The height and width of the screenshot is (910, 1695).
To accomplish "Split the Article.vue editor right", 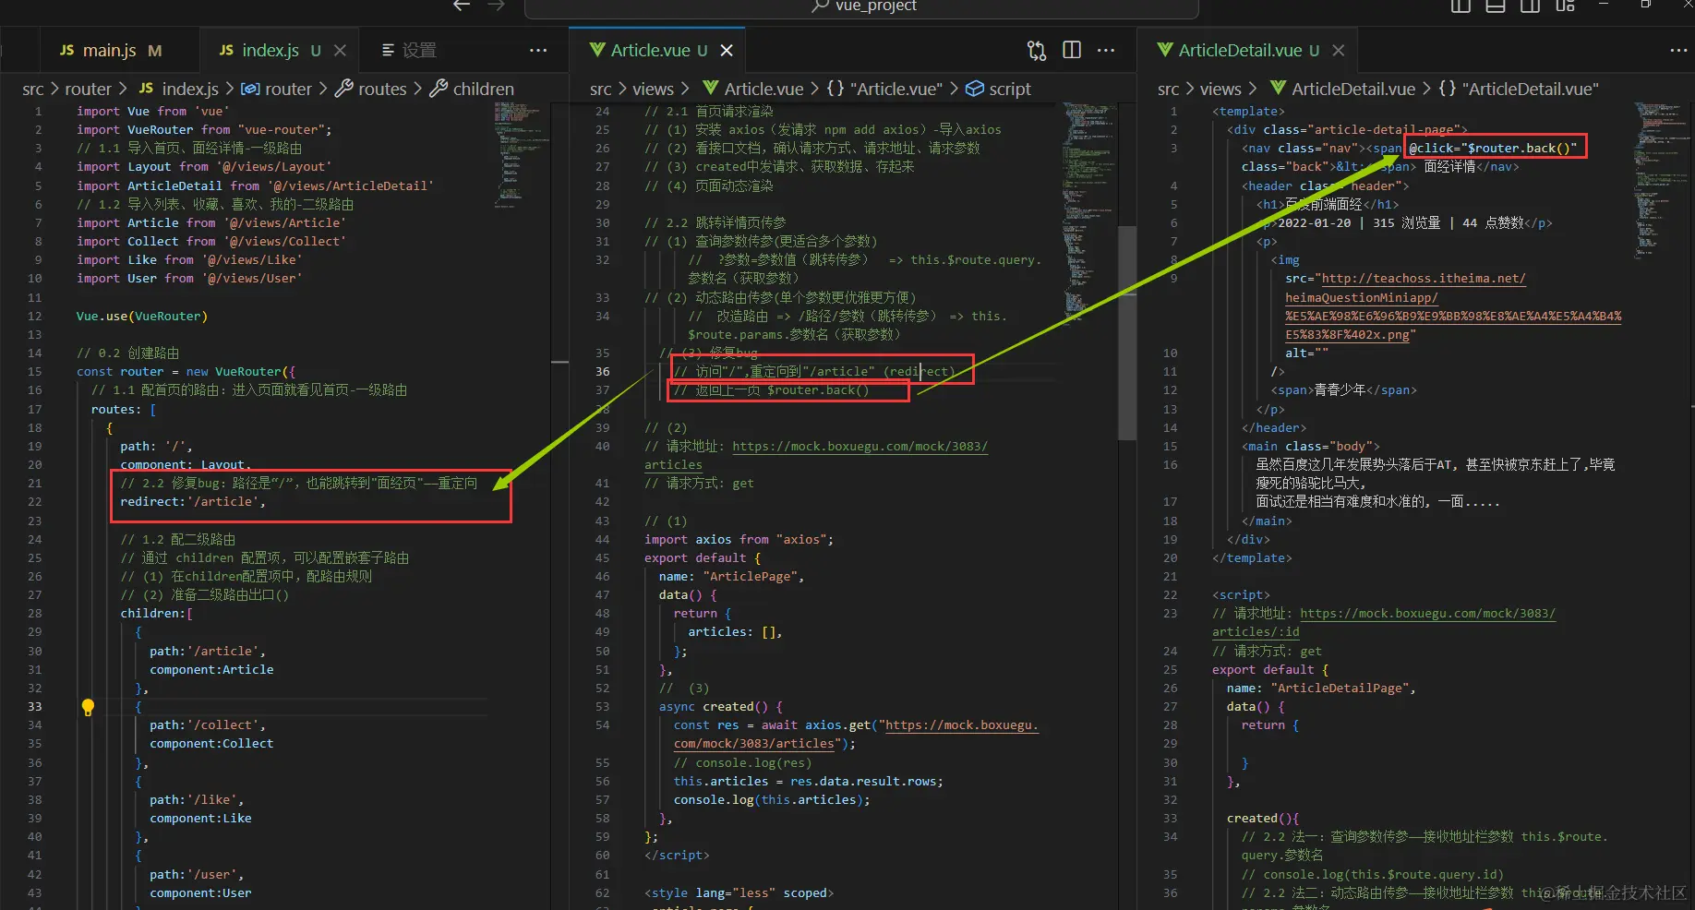I will click(x=1072, y=50).
